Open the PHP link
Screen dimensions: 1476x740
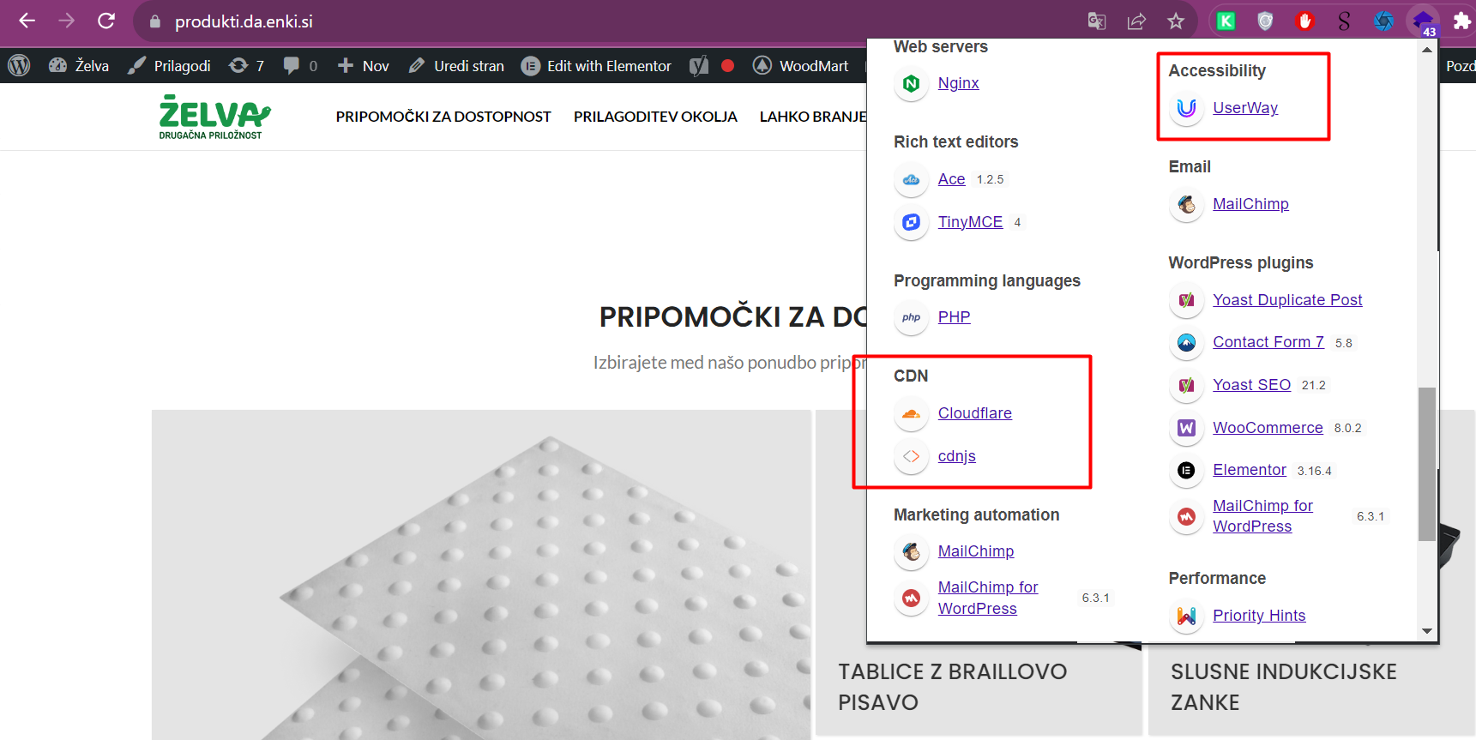[x=954, y=317]
